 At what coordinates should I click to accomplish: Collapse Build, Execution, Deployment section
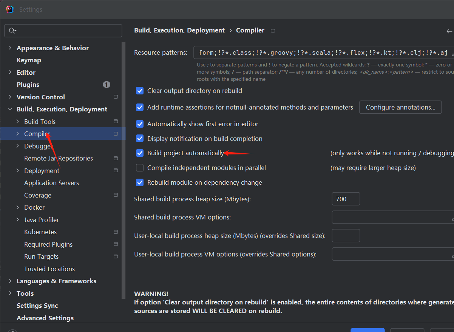click(x=10, y=109)
